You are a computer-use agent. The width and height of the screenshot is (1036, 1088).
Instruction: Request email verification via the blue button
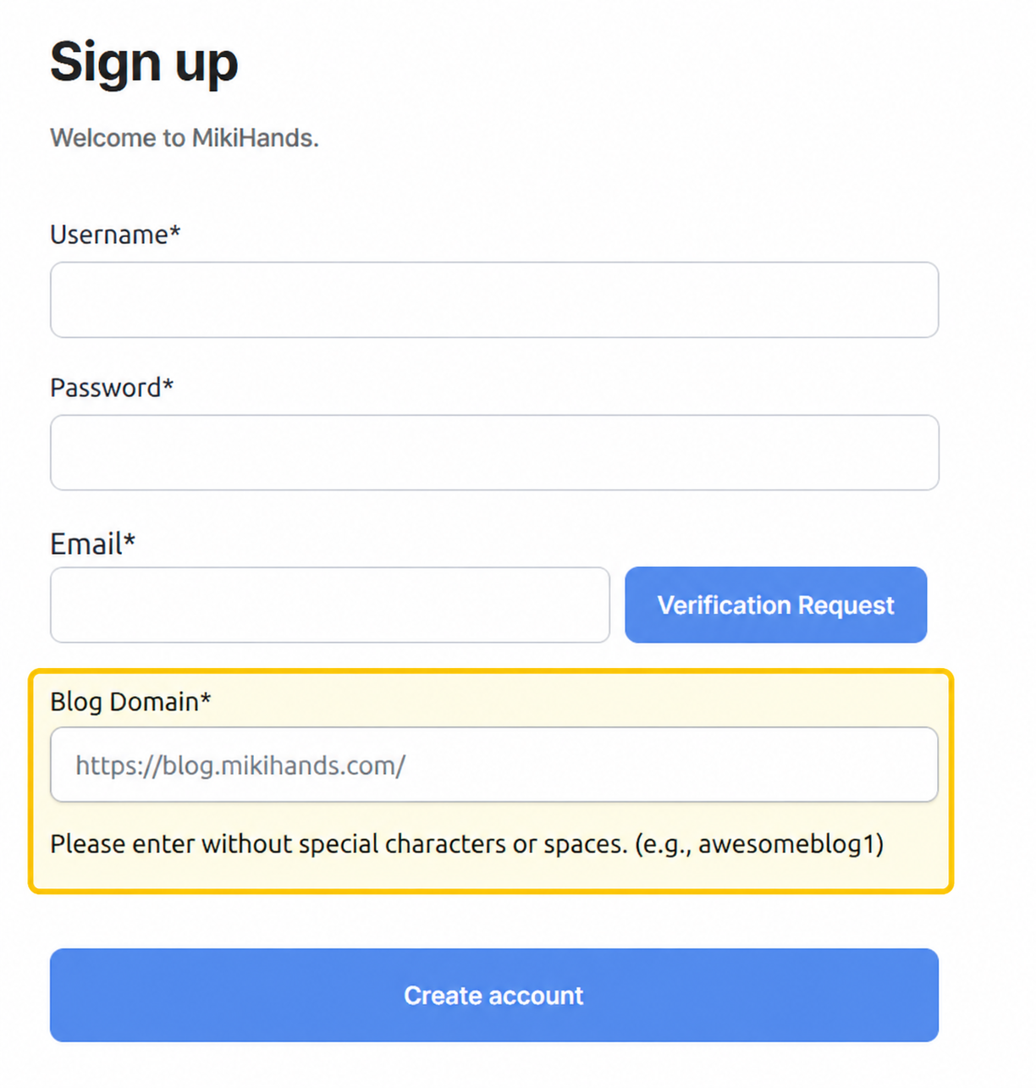click(774, 605)
